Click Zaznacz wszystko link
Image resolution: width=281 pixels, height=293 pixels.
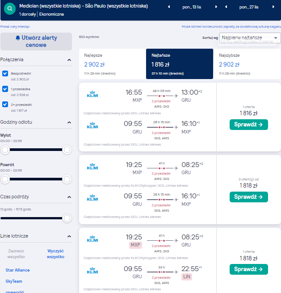16,254
